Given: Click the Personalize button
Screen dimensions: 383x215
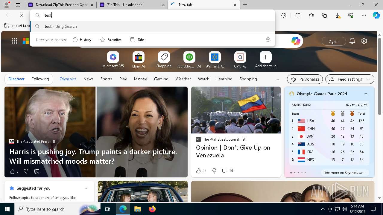Looking at the screenshot, I should click(x=305, y=79).
